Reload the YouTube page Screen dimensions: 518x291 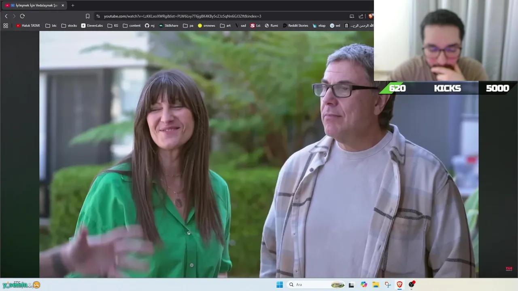22,16
